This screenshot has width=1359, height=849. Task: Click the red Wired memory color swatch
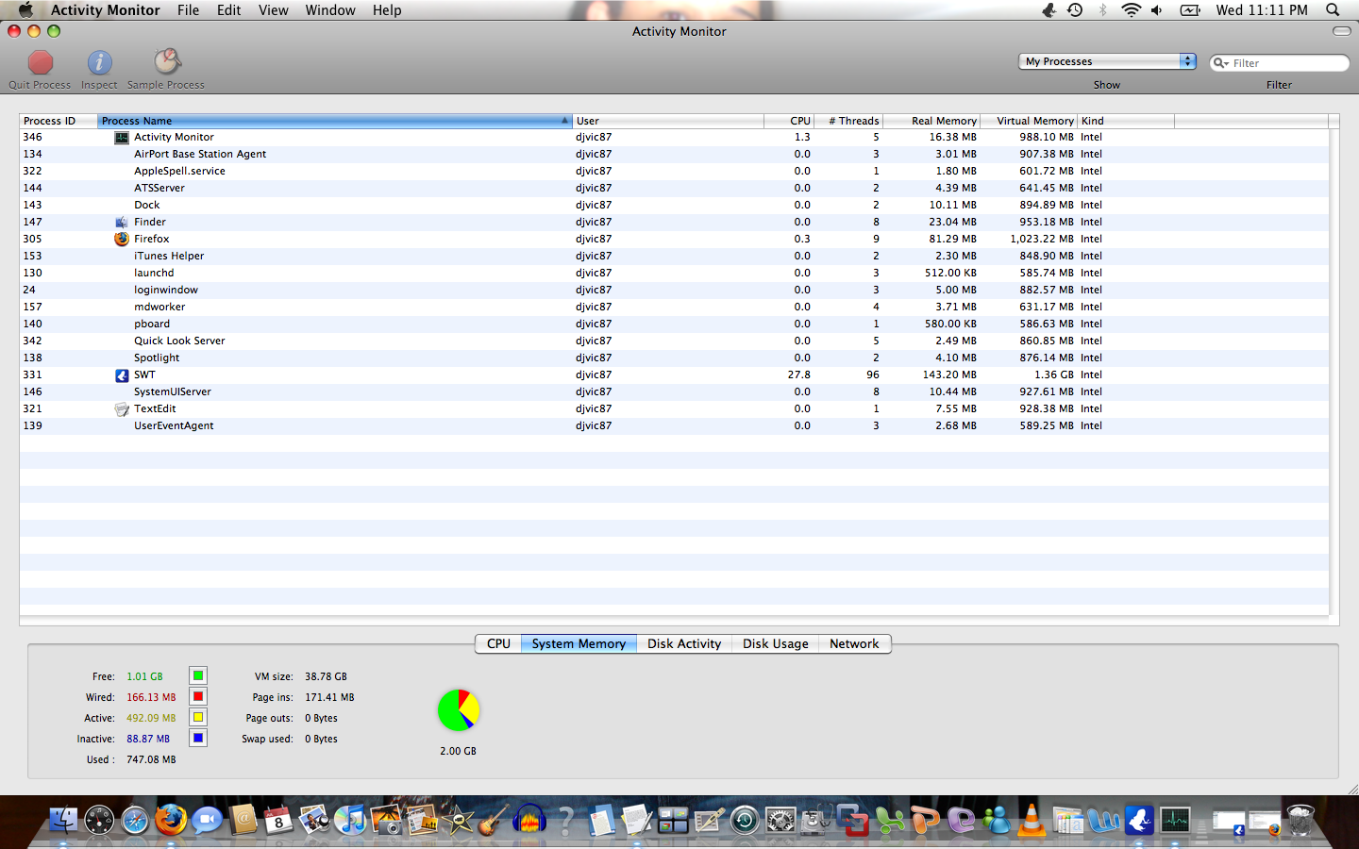(198, 696)
